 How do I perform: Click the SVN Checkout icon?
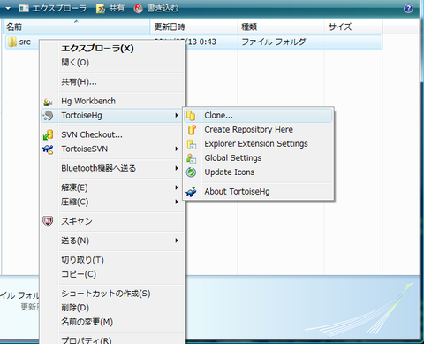click(x=48, y=134)
